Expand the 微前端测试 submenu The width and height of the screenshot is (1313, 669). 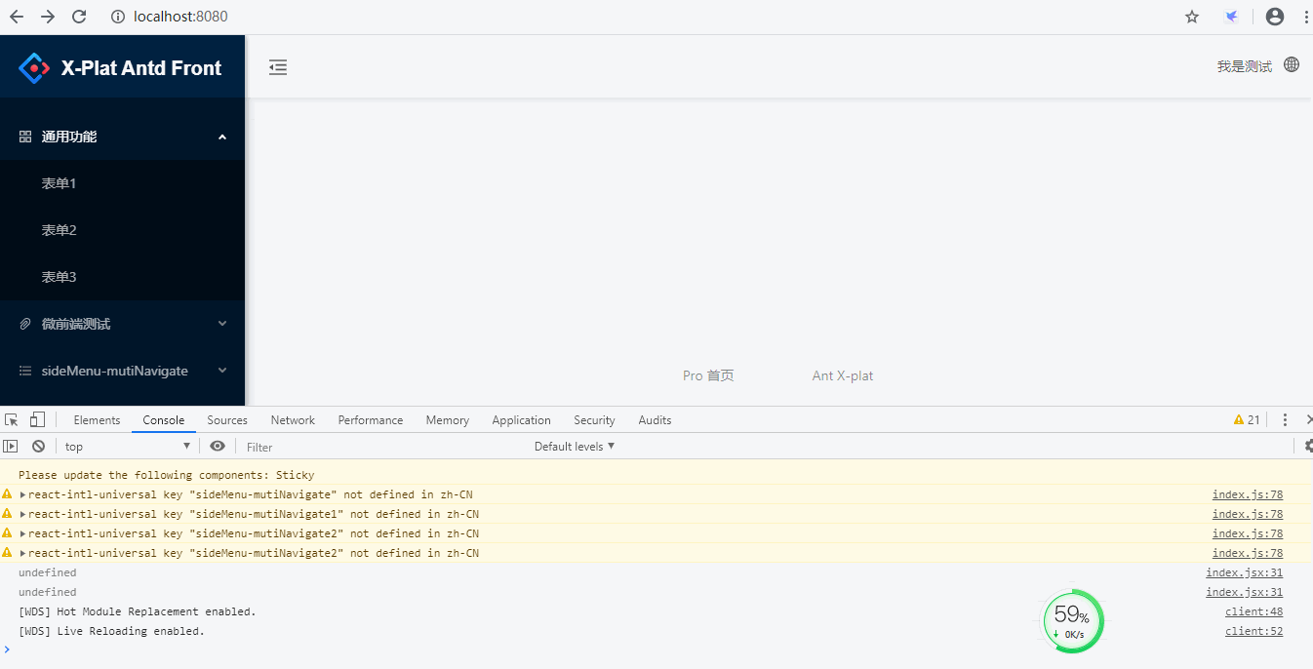click(123, 324)
